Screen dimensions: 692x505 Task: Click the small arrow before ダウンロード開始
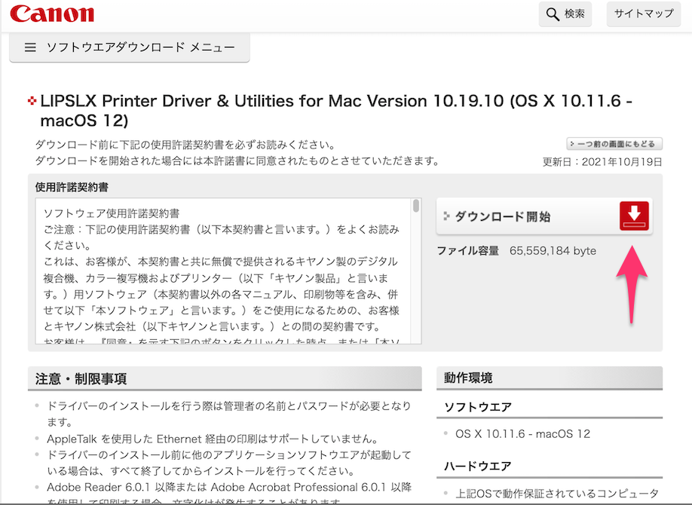(446, 216)
